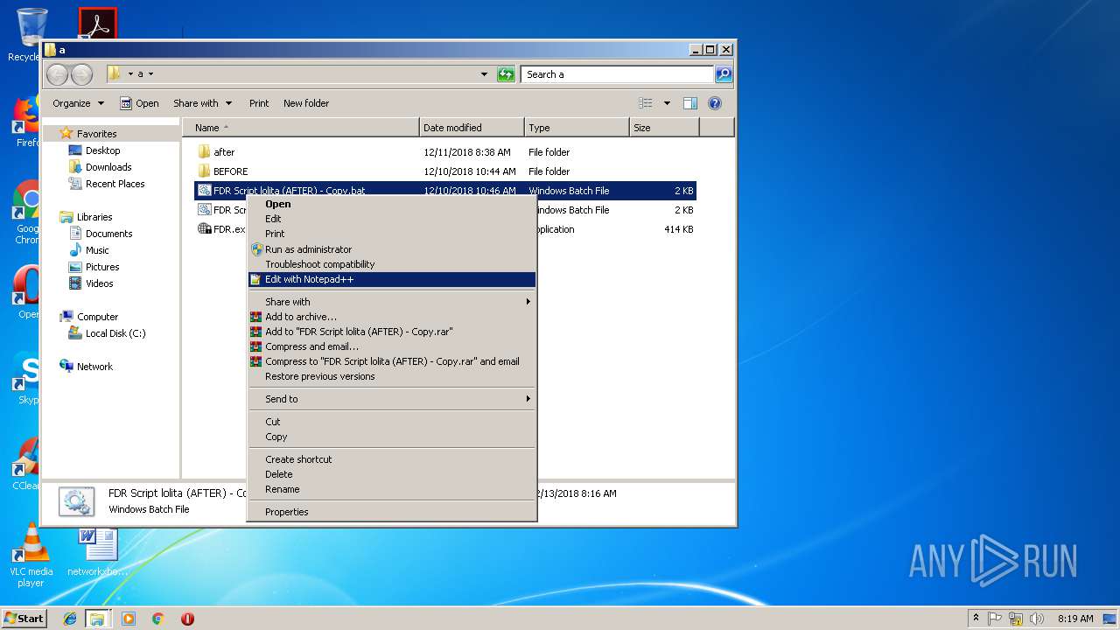Screen dimensions: 1120x630
Task: Click the system tray volume icon
Action: (x=1037, y=619)
